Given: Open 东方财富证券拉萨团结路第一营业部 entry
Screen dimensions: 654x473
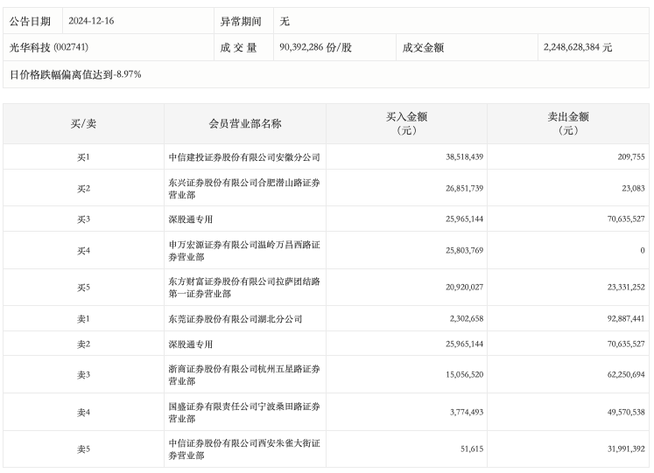Looking at the screenshot, I should [244, 288].
